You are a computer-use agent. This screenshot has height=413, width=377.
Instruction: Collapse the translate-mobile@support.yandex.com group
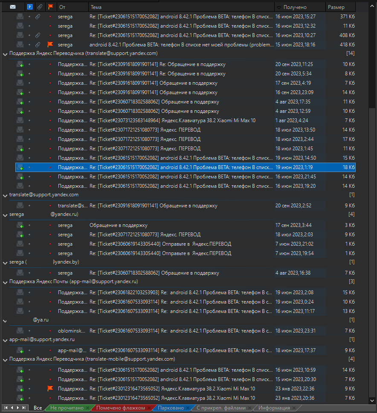pos(5,360)
